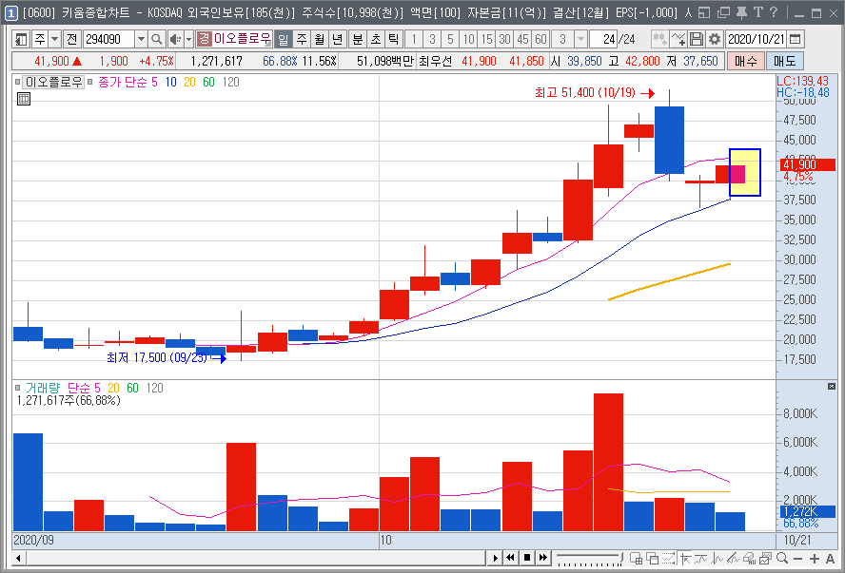
Task: Click the pop-out window icon in title bar
Action: (x=723, y=11)
